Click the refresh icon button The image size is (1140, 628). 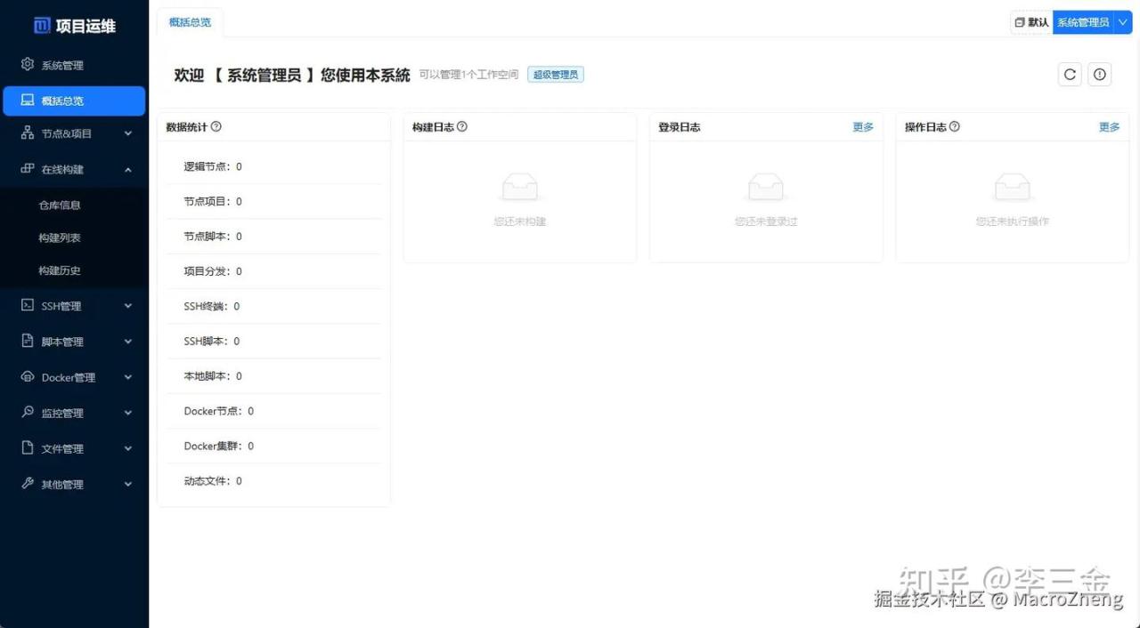[1071, 75]
